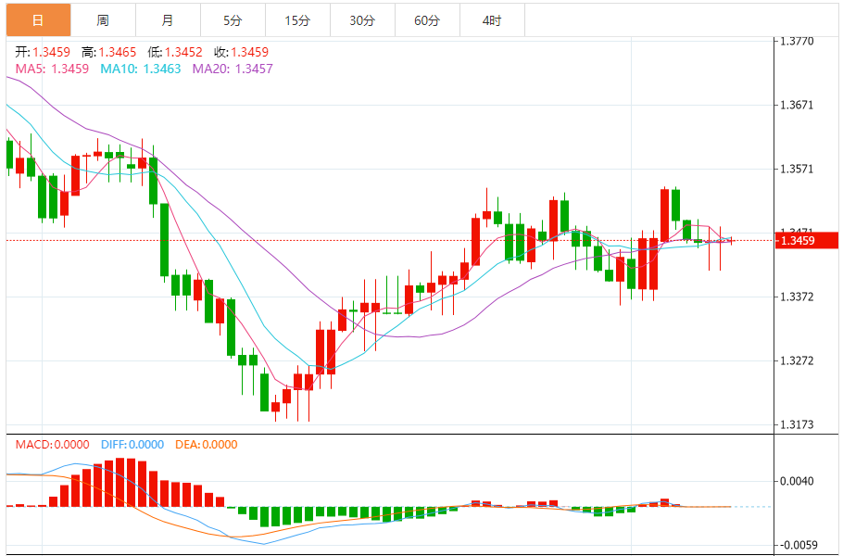The width and height of the screenshot is (843, 556).
Task: Click the 高:1.3465 high price value
Action: pyautogui.click(x=108, y=52)
